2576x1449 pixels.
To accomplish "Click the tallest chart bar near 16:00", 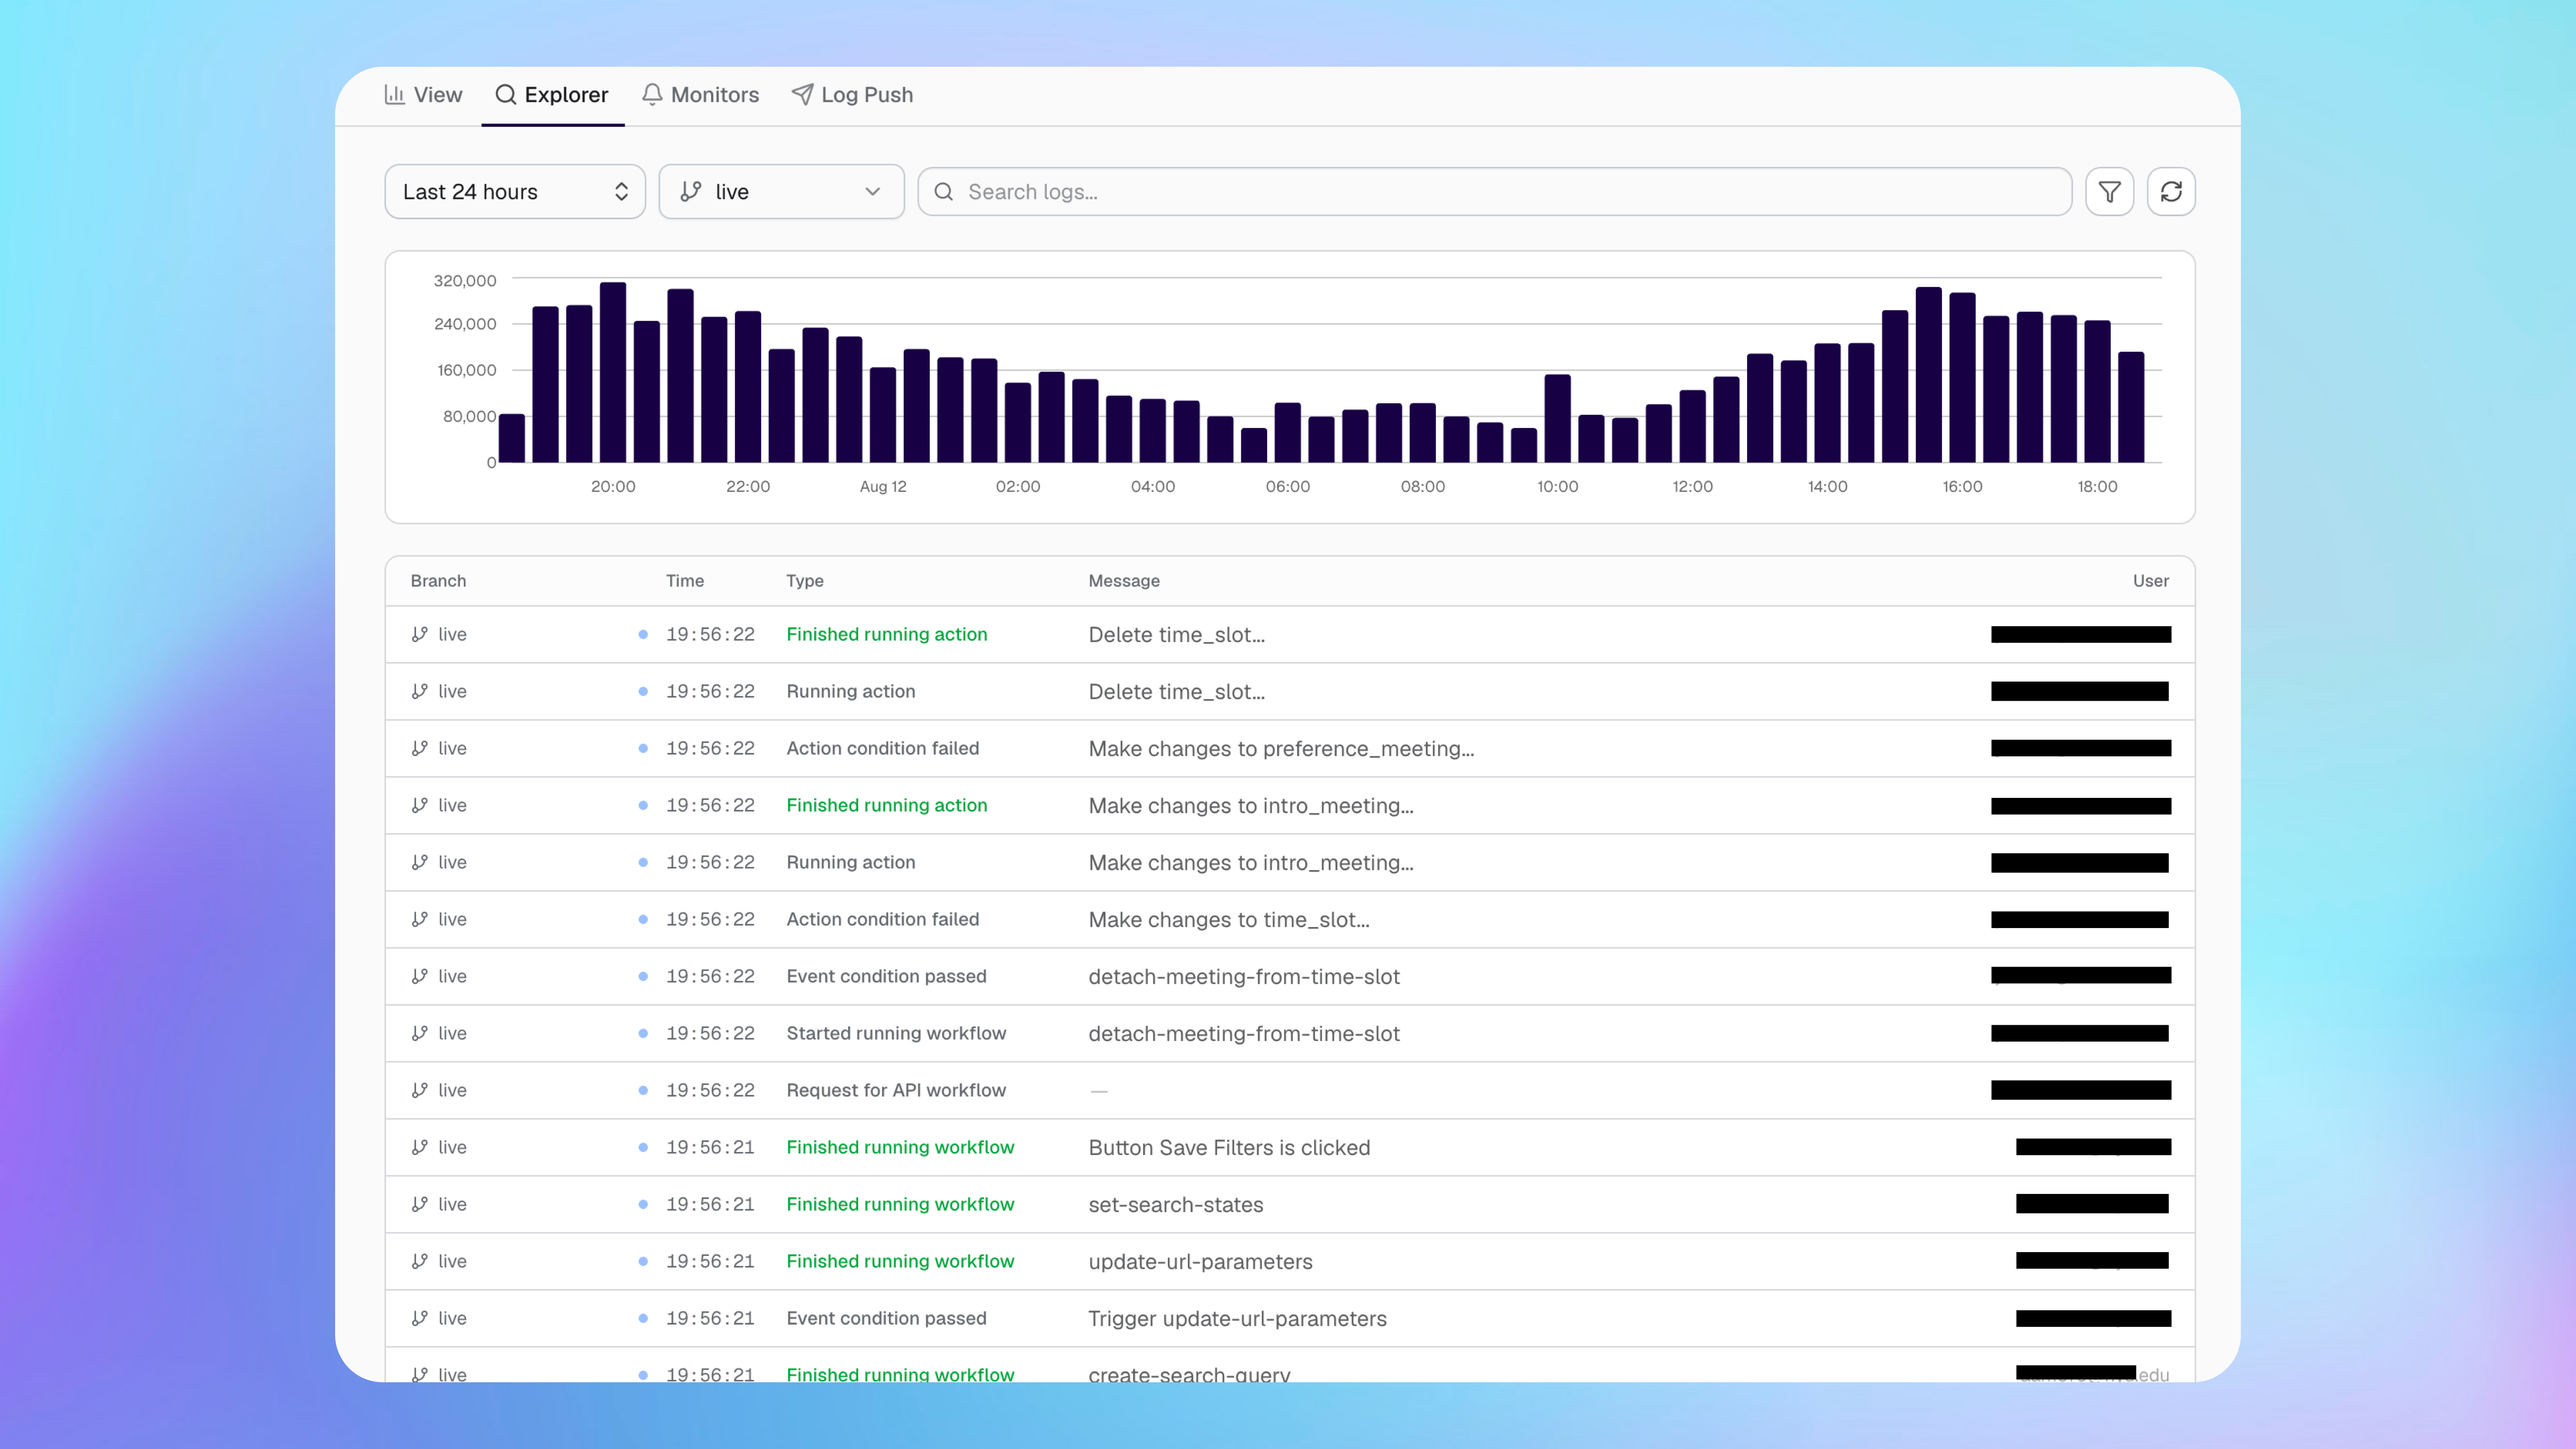I will tap(1929, 375).
